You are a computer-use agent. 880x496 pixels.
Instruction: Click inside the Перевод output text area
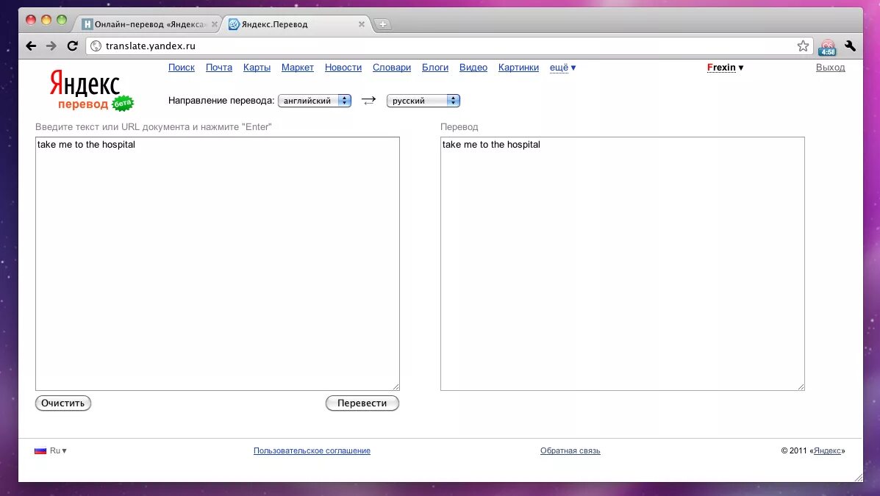(623, 264)
